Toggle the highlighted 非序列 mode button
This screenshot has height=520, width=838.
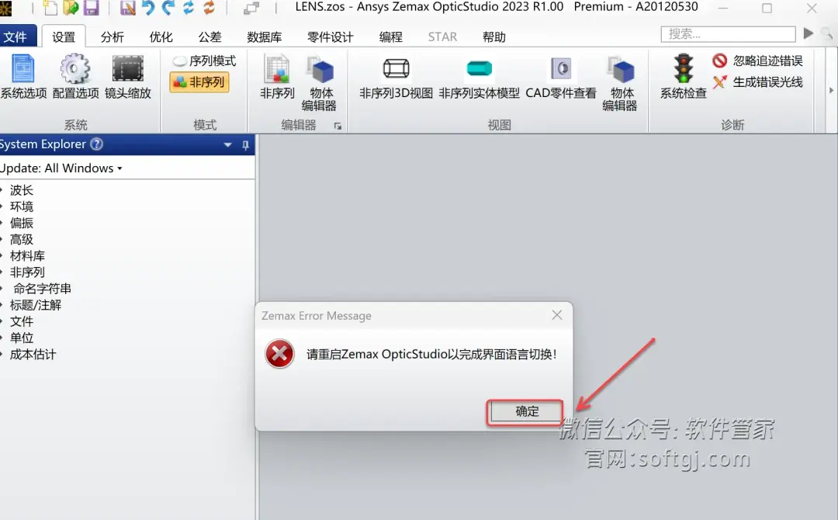pyautogui.click(x=199, y=82)
